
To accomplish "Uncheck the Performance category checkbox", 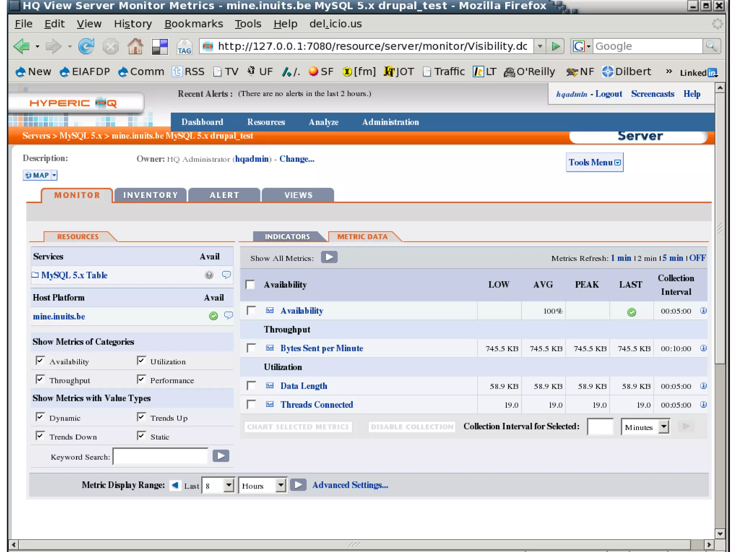I will [141, 379].
